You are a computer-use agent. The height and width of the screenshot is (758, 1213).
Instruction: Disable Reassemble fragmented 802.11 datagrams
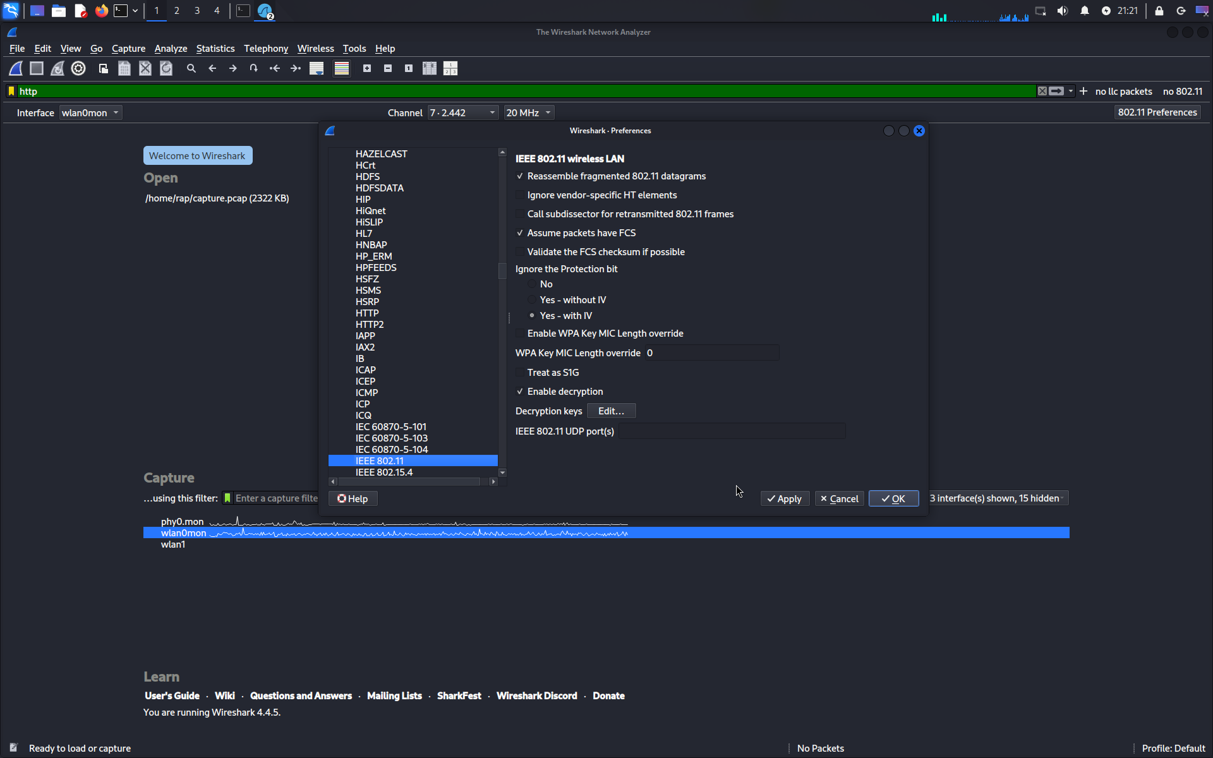click(x=520, y=176)
